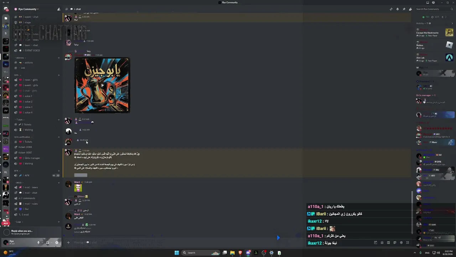Image resolution: width=456 pixels, height=257 pixels.
Task: Open the coffee pot image attachment
Action: tap(102, 85)
